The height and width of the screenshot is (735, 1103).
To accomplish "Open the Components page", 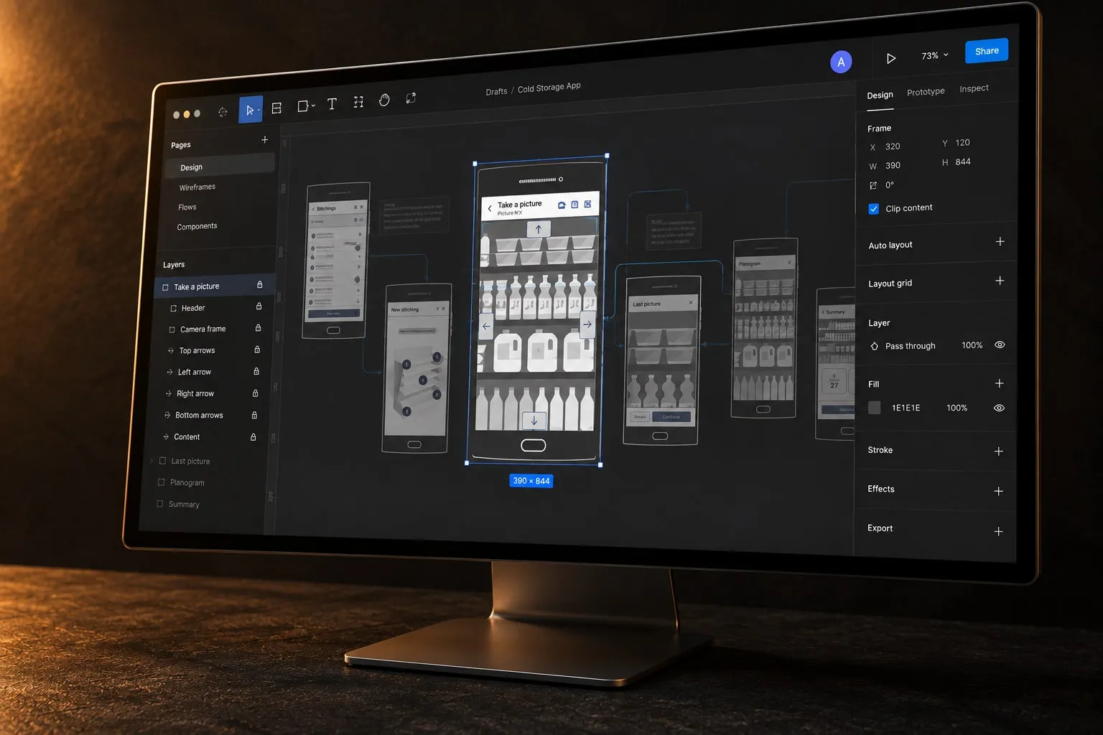I will (x=197, y=226).
